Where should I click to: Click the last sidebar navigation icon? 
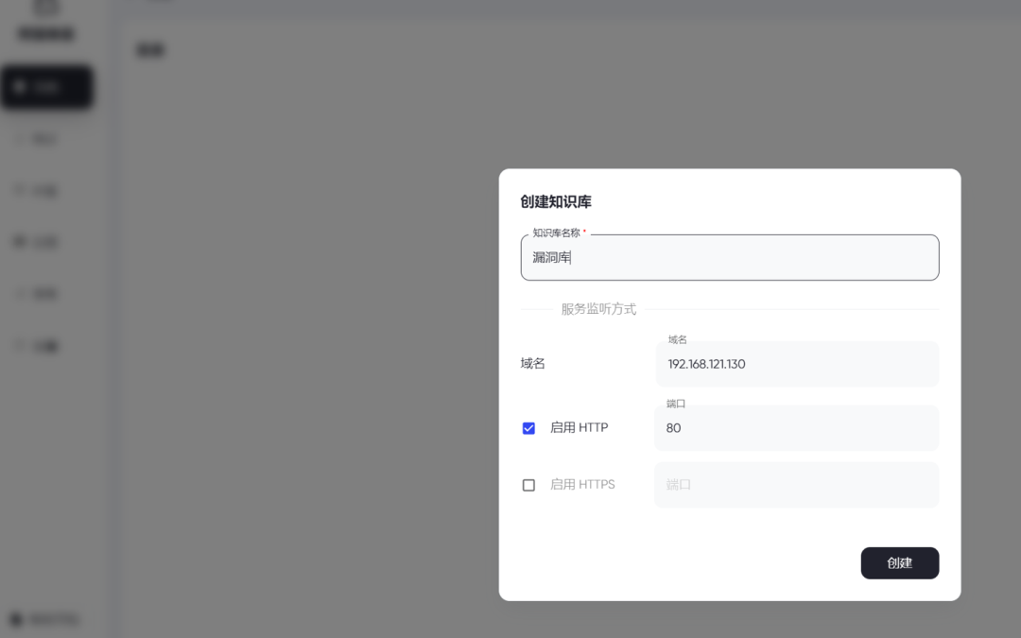(x=21, y=345)
